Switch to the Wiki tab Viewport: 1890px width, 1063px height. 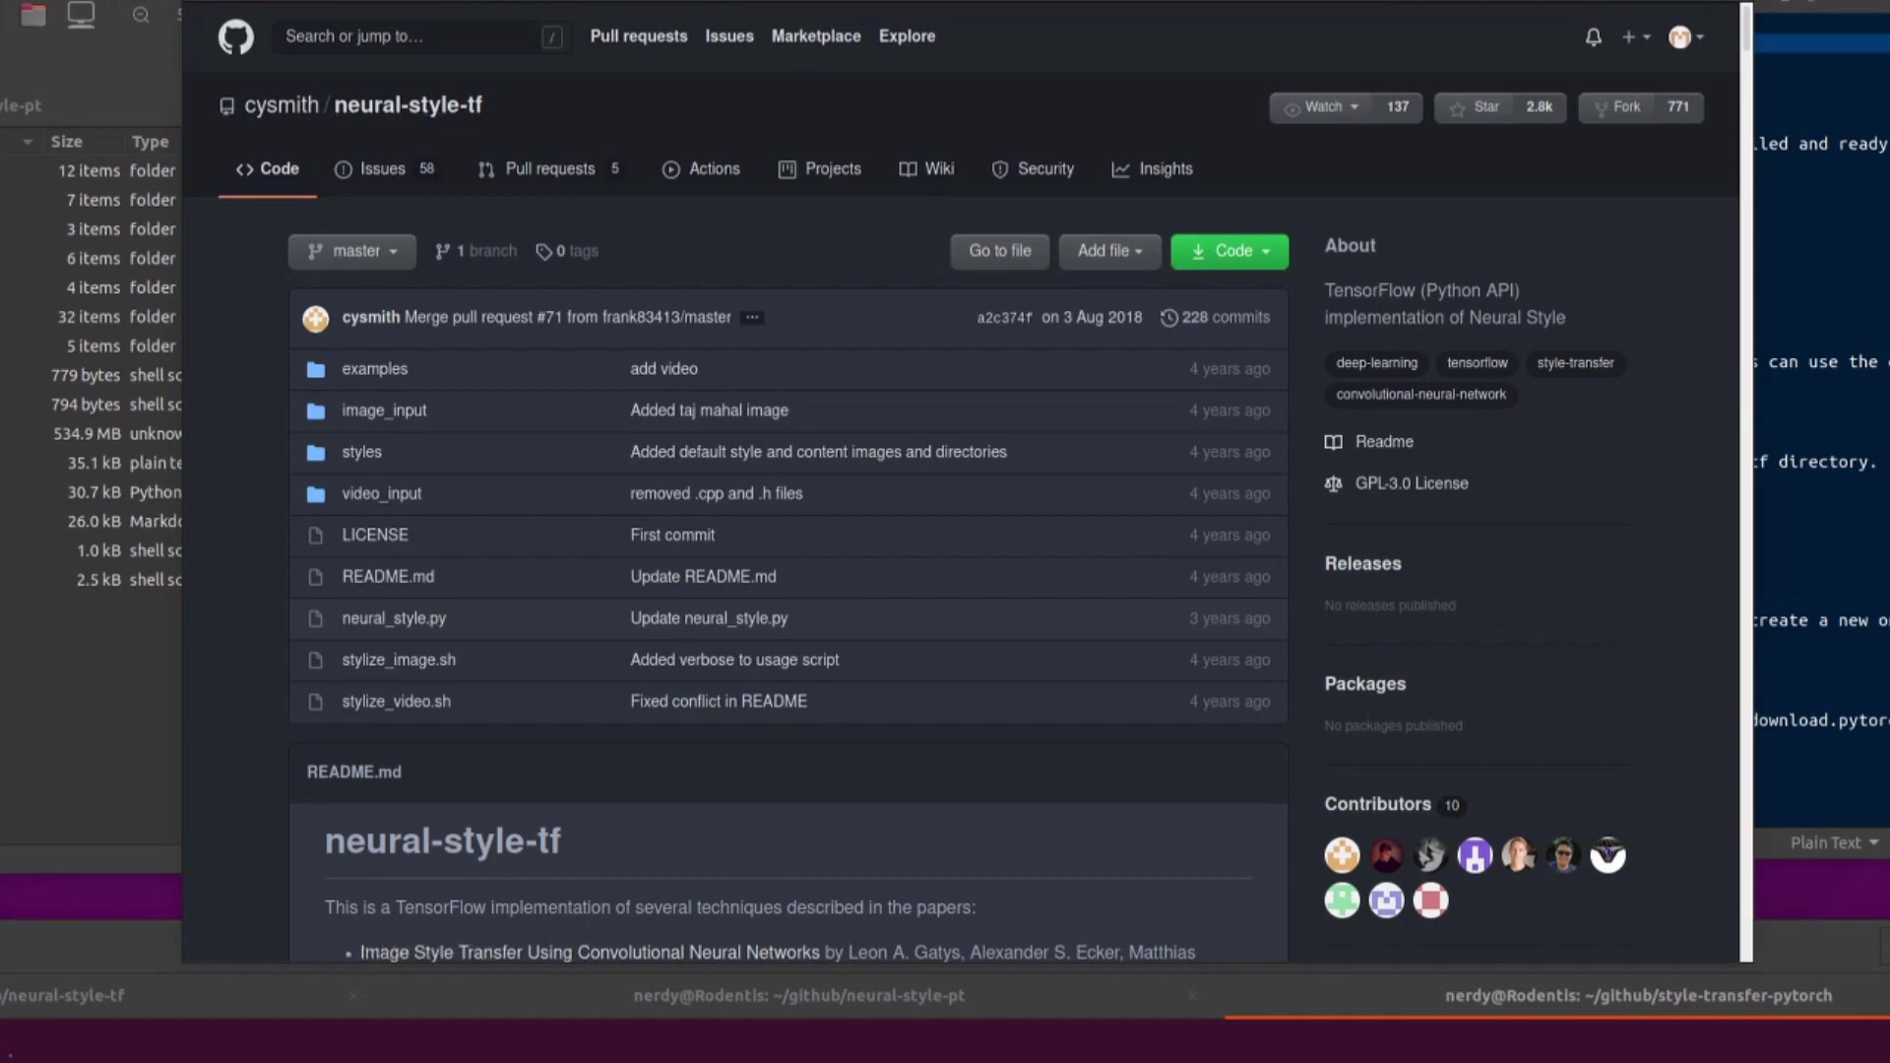tap(926, 169)
